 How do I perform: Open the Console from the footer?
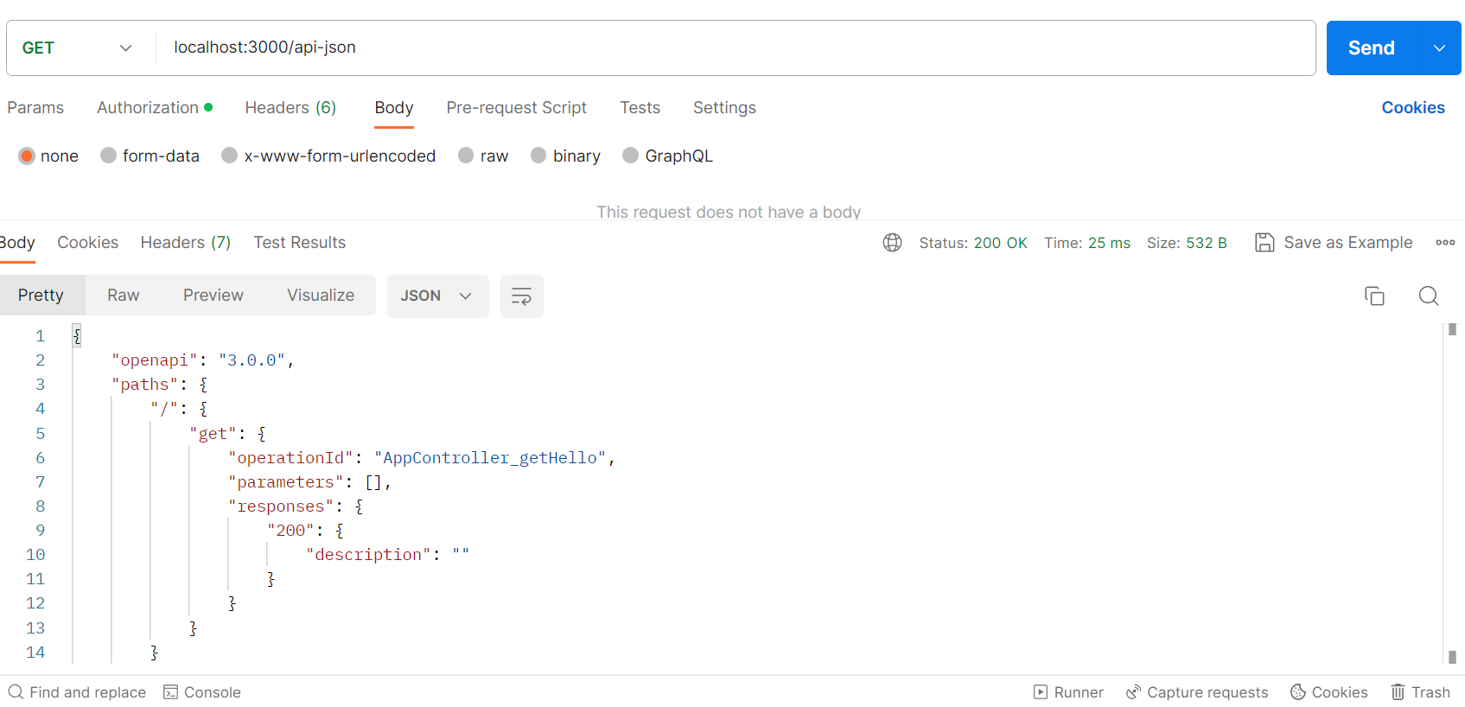pos(202,692)
